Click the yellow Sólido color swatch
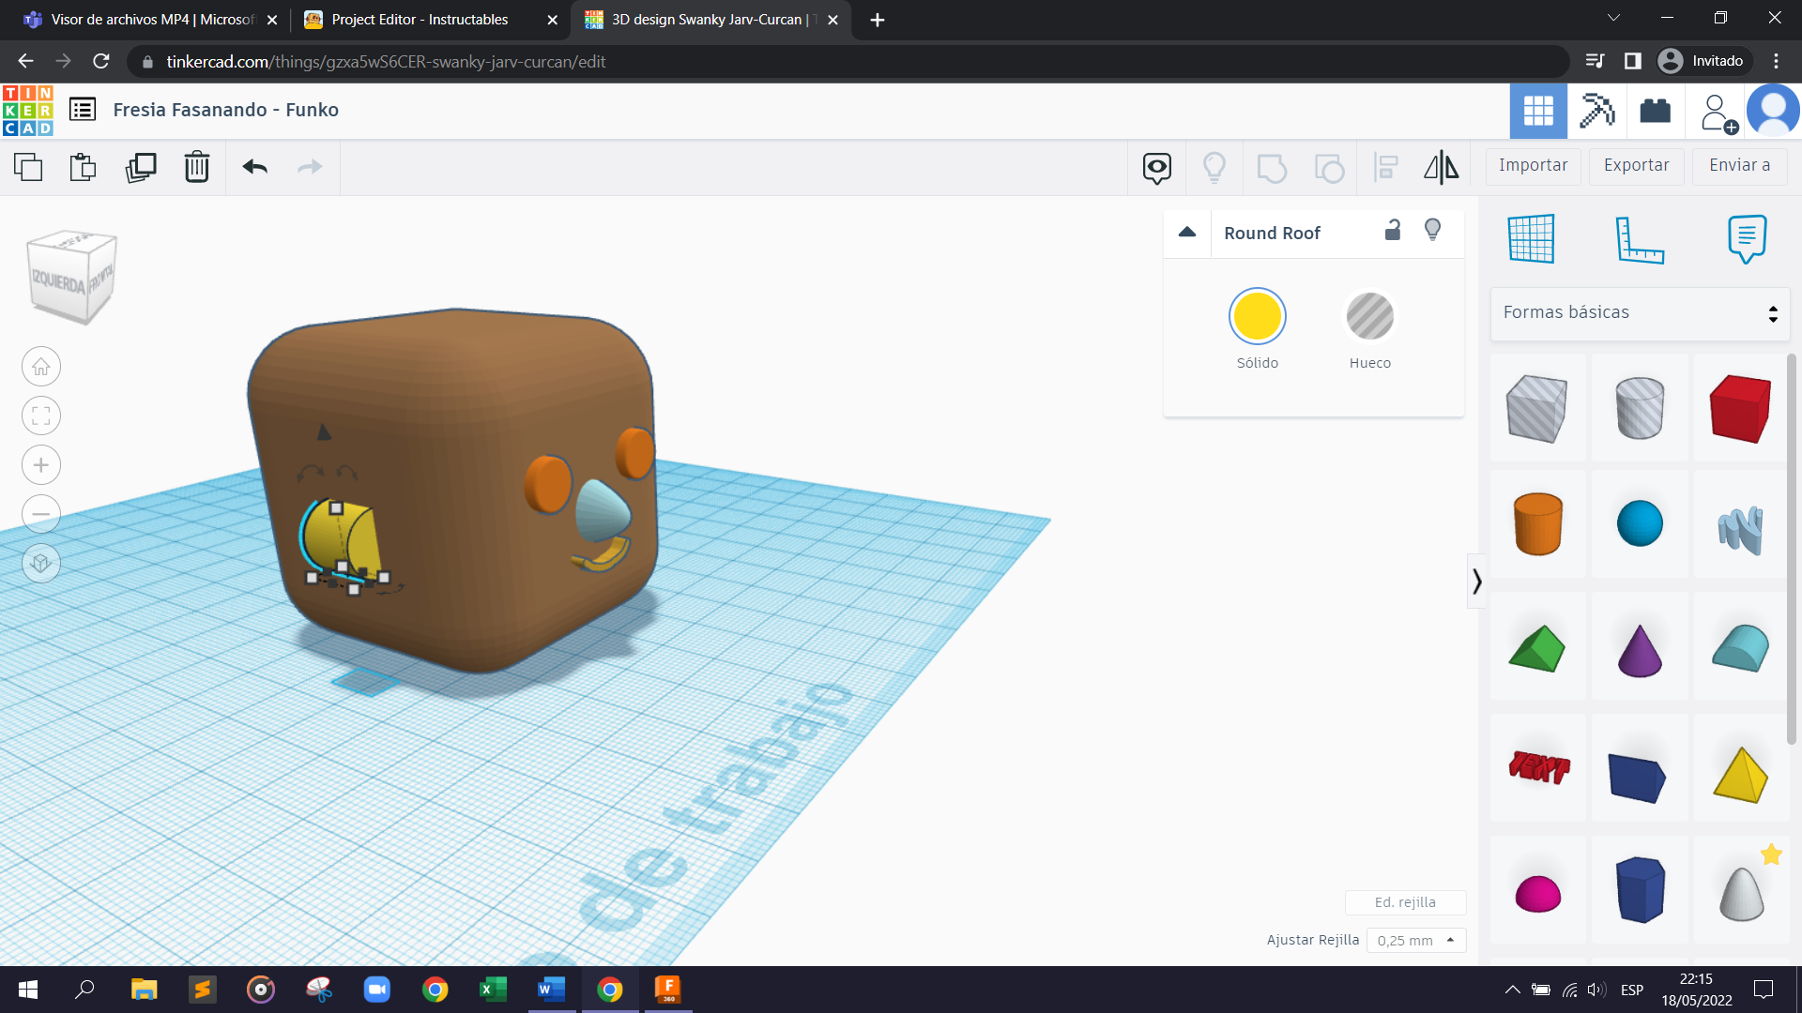This screenshot has width=1802, height=1013. [1257, 317]
